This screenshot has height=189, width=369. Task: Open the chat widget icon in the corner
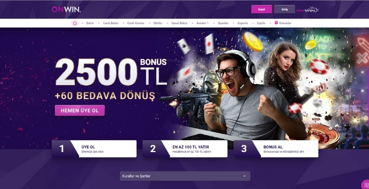[366, 184]
